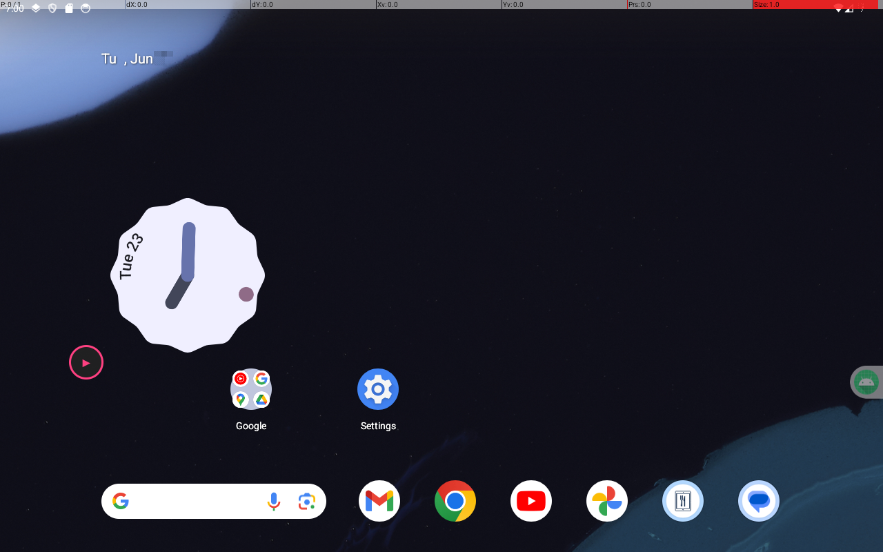The width and height of the screenshot is (883, 552).
Task: Open the Messages chat bubble app
Action: (x=759, y=501)
